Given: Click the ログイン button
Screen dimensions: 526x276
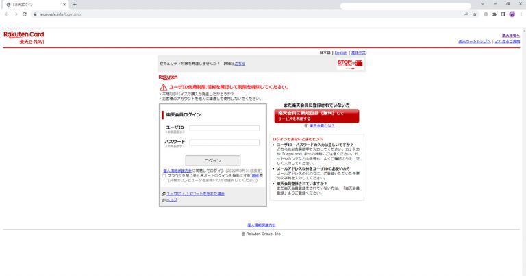Looking at the screenshot, I should tap(213, 161).
